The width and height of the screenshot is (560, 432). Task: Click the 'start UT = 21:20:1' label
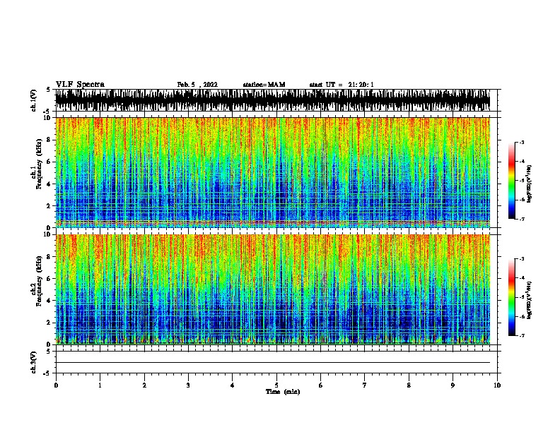[x=342, y=85]
